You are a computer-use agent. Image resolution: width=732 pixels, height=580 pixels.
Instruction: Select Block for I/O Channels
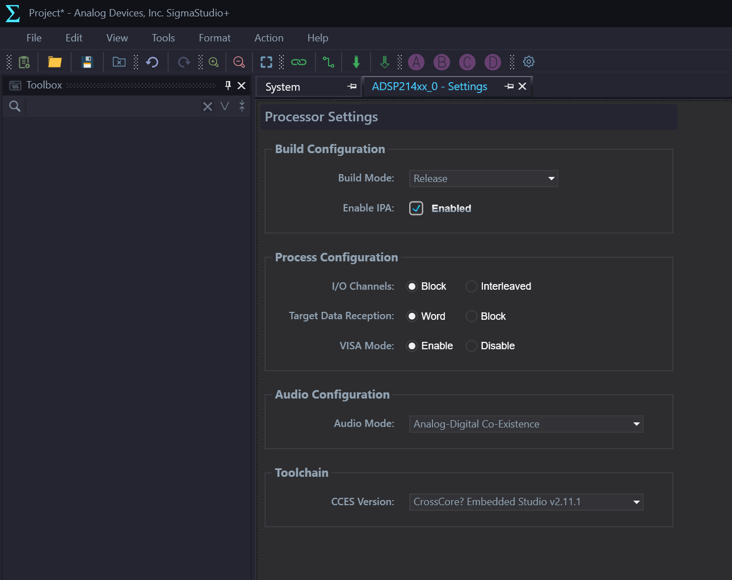[412, 286]
